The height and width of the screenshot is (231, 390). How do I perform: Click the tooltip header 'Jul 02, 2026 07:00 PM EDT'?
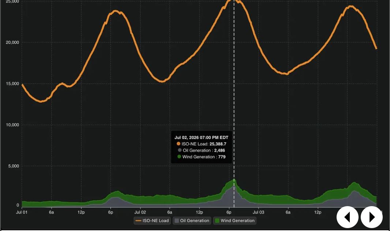pyautogui.click(x=202, y=137)
